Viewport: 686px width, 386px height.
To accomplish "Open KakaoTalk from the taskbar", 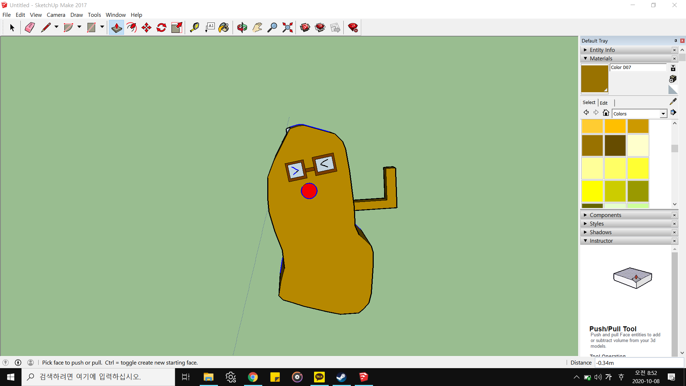I will [319, 377].
